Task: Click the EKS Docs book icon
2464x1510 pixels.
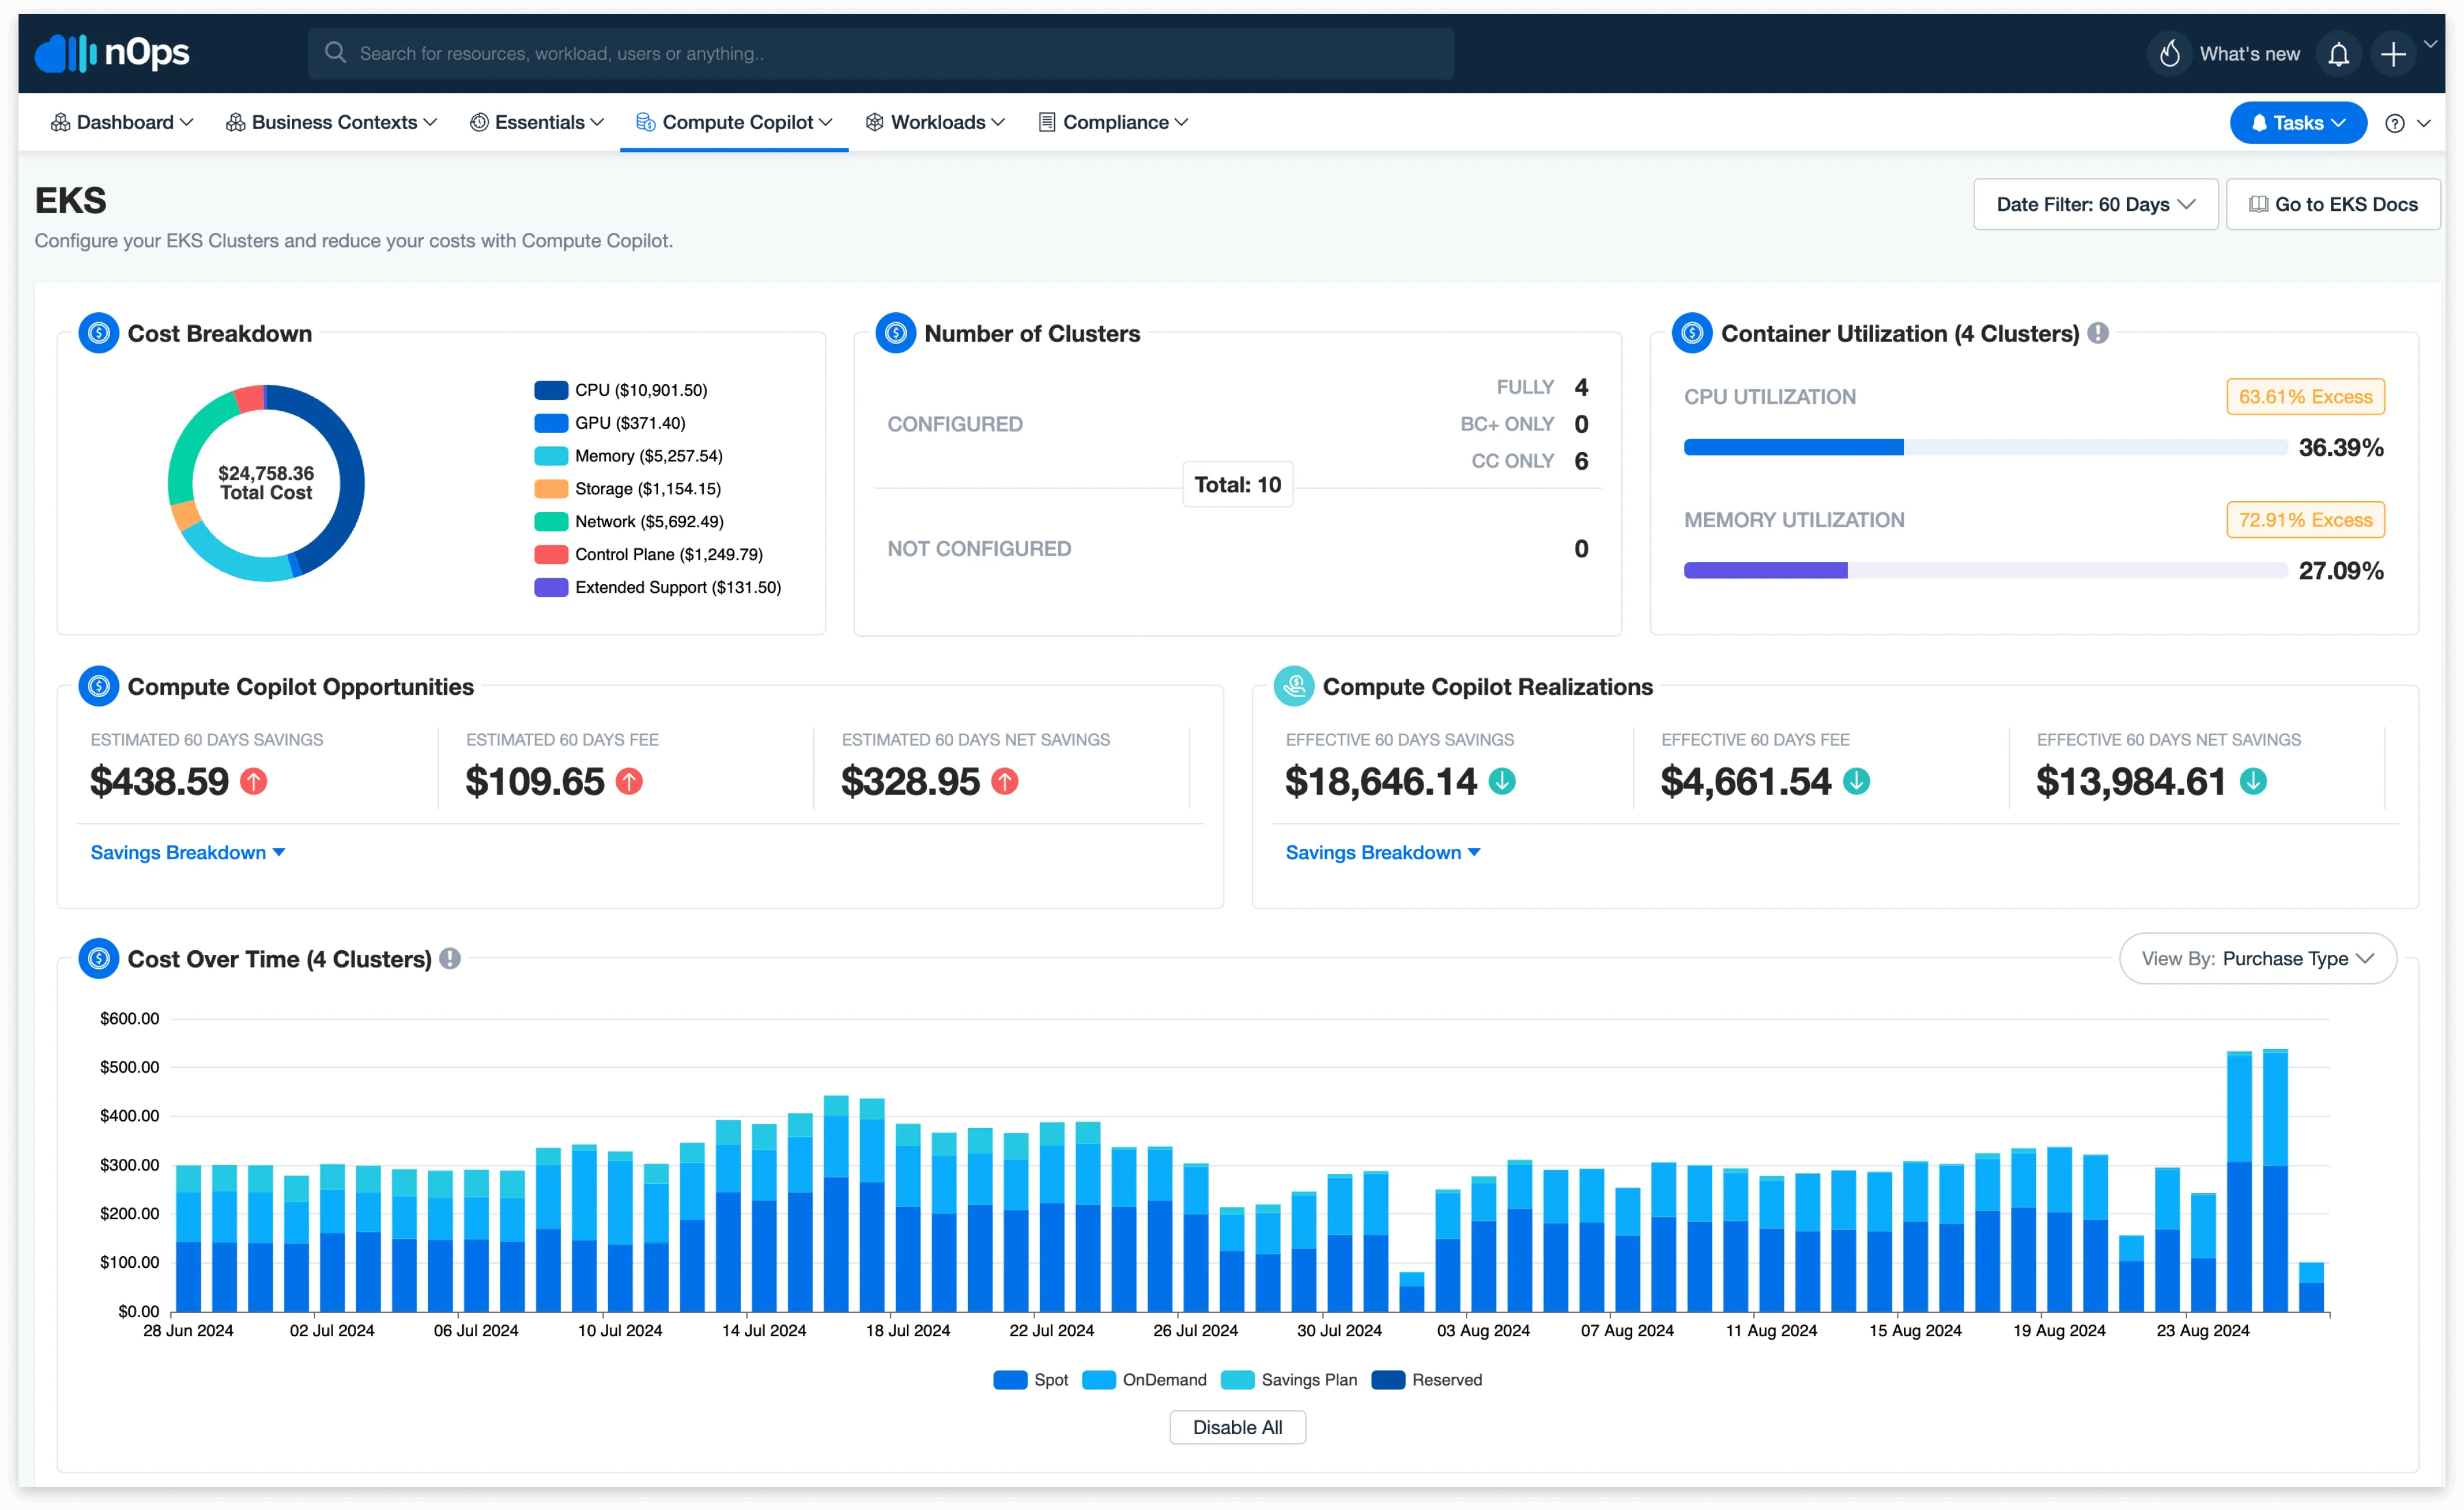Action: pyautogui.click(x=2258, y=204)
